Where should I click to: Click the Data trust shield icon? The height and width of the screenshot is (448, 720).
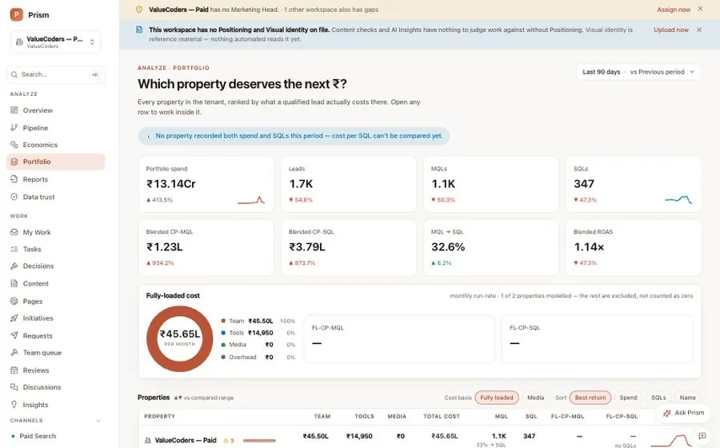(14, 197)
